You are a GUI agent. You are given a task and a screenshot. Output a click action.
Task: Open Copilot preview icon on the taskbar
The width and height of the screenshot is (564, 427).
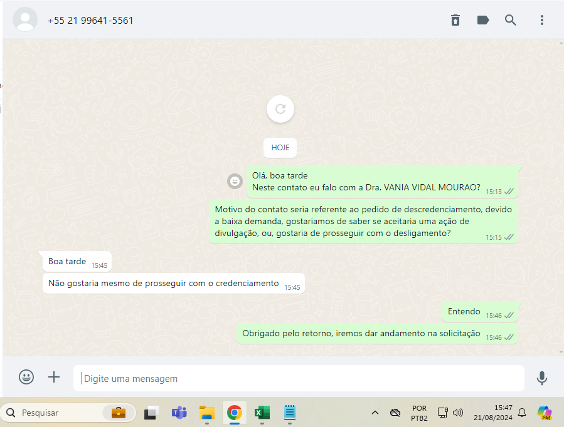[x=545, y=413]
